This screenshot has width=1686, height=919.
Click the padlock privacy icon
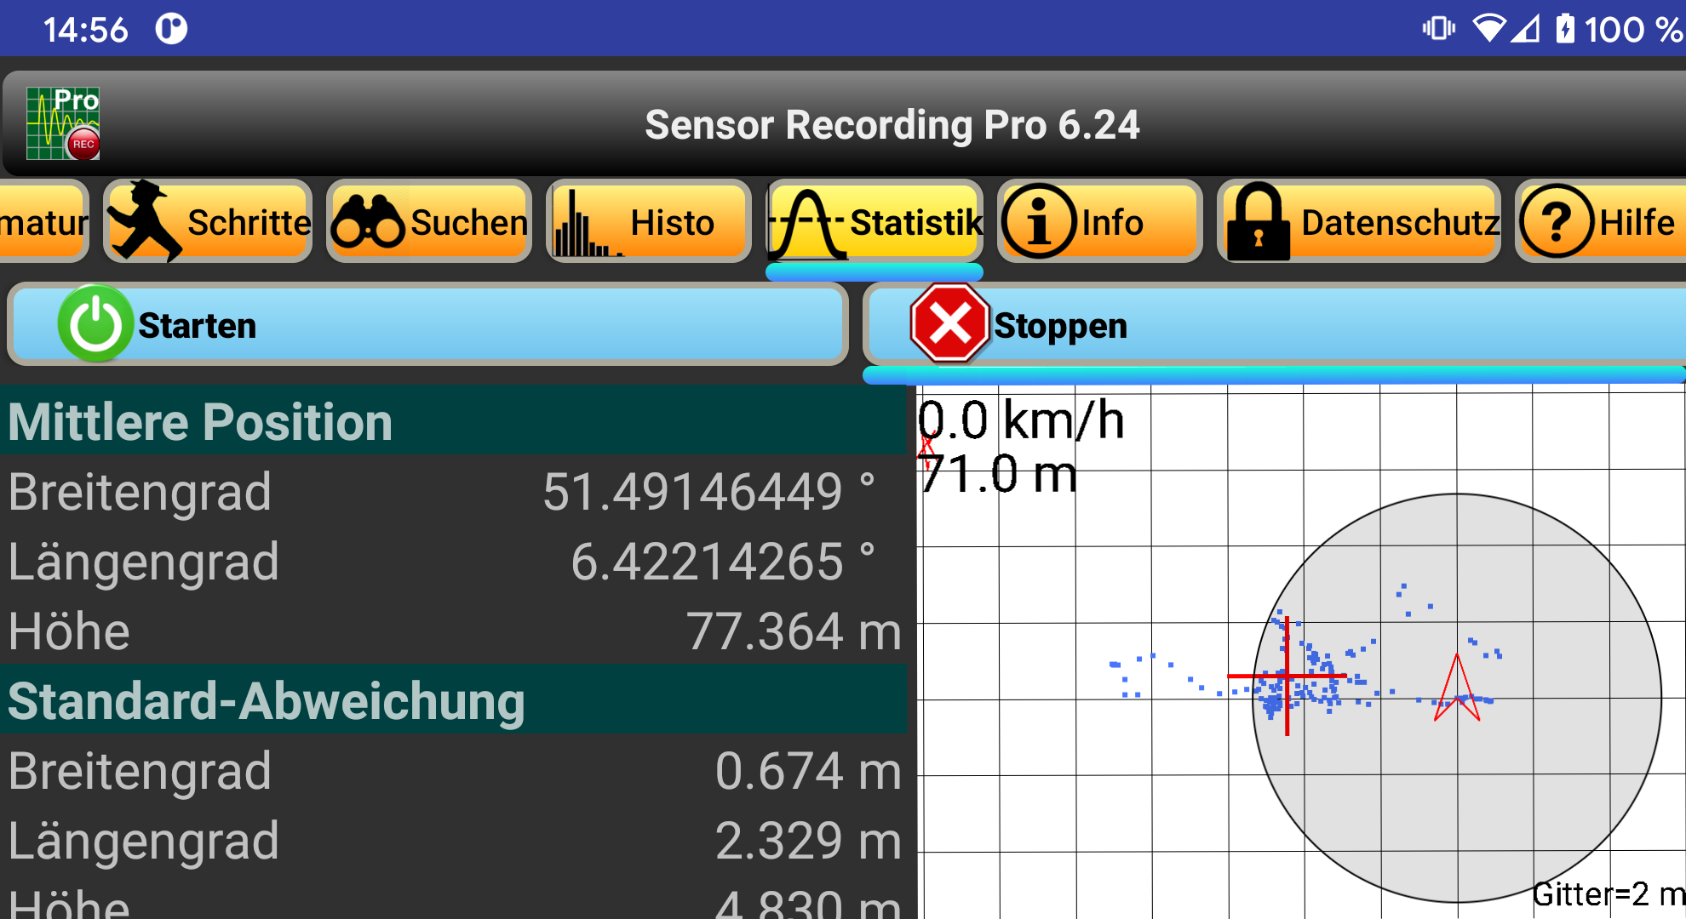click(x=1258, y=221)
